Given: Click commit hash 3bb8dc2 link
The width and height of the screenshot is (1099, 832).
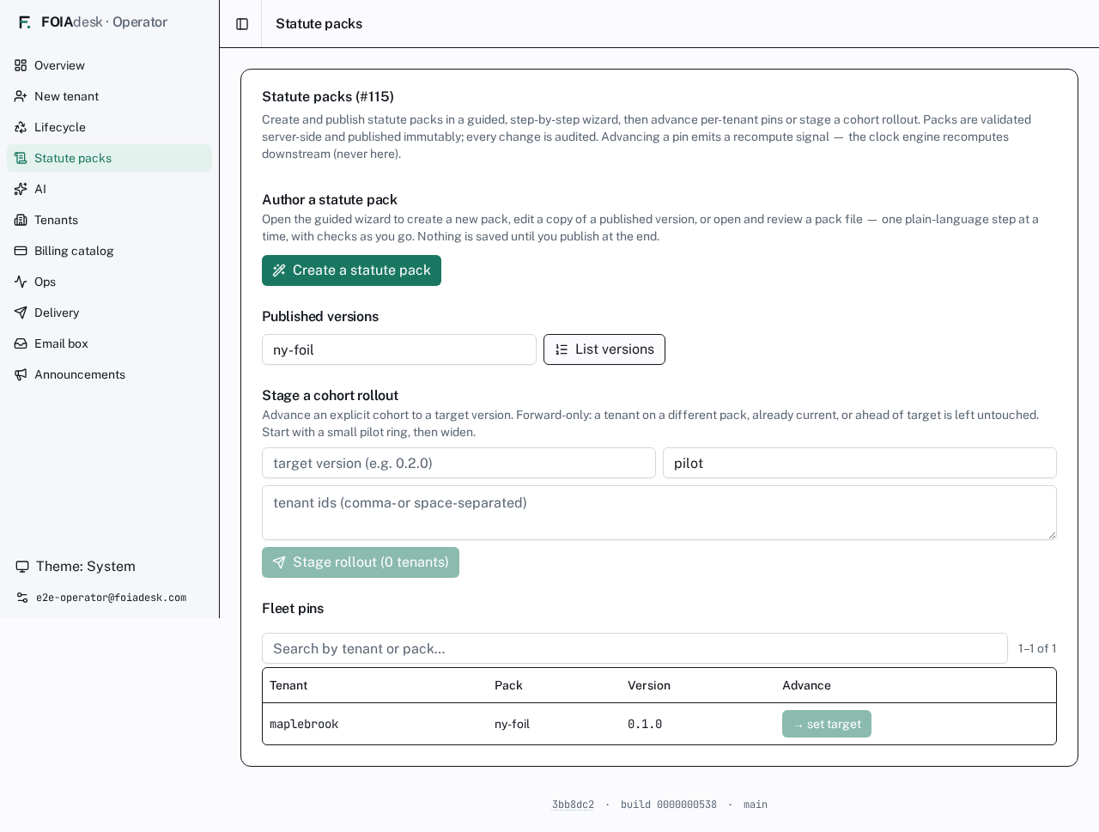Looking at the screenshot, I should pos(573,805).
